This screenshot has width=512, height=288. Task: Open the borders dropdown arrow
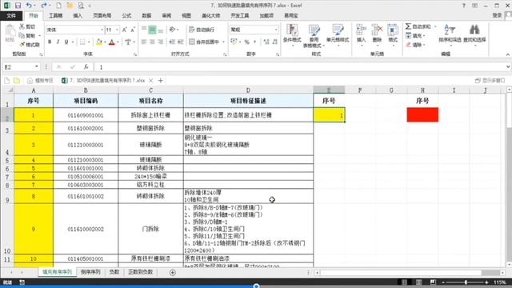tap(89, 42)
